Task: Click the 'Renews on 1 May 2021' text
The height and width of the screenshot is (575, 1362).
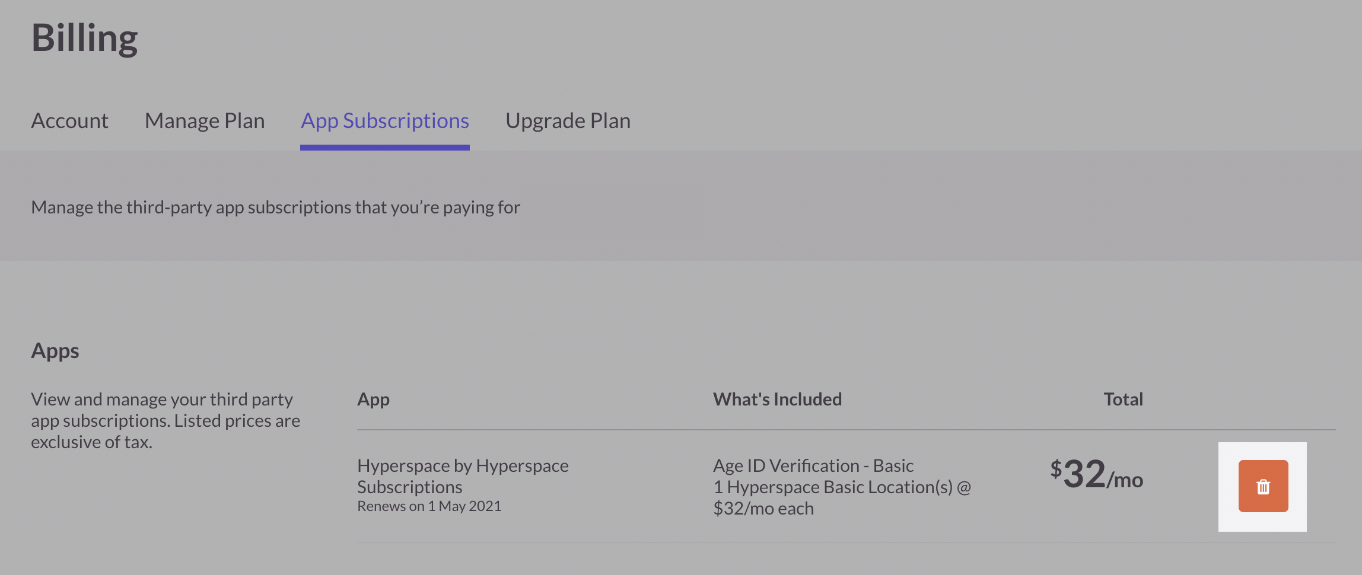Action: pyautogui.click(x=429, y=506)
